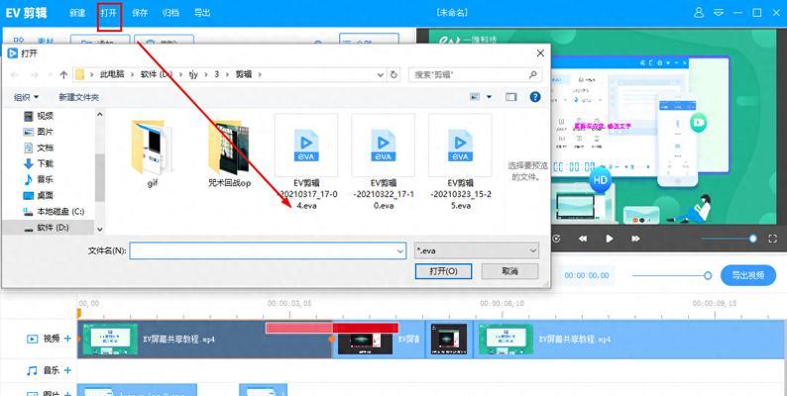This screenshot has width=787, height=396.
Task: Click the navigation pane scroll-up arrow
Action: (99, 115)
